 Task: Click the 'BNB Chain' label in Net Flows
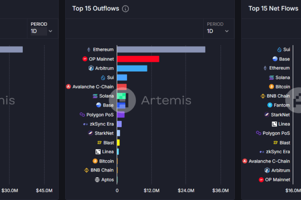click(278, 96)
